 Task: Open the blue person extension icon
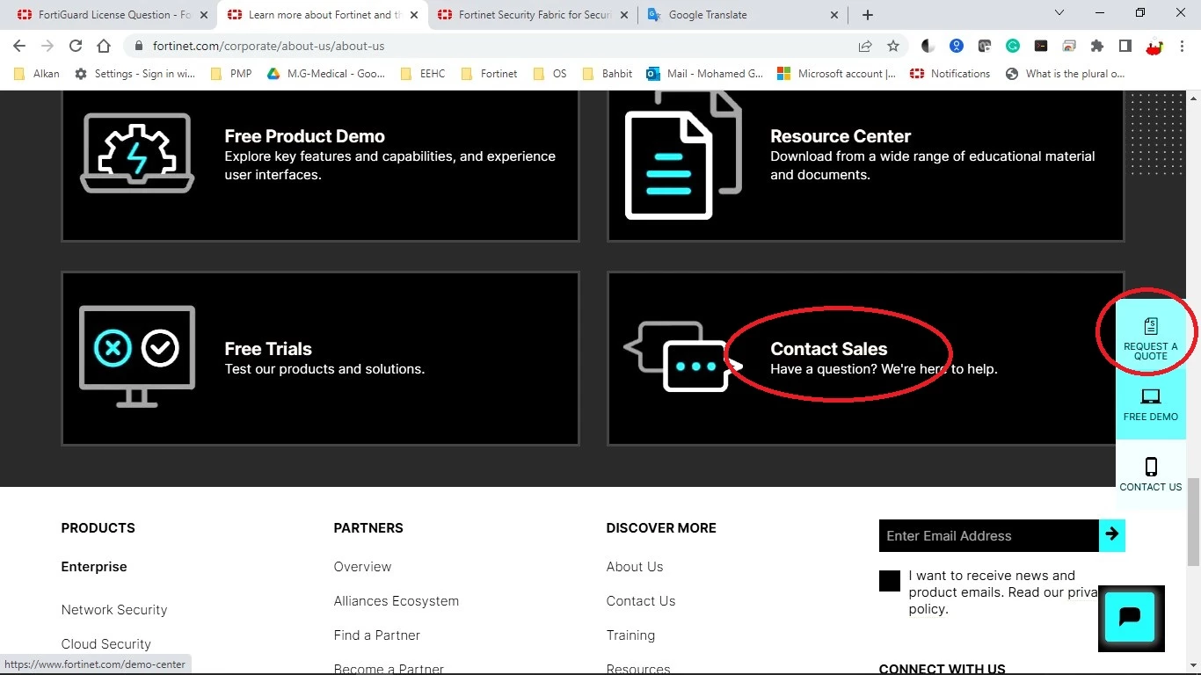[957, 46]
